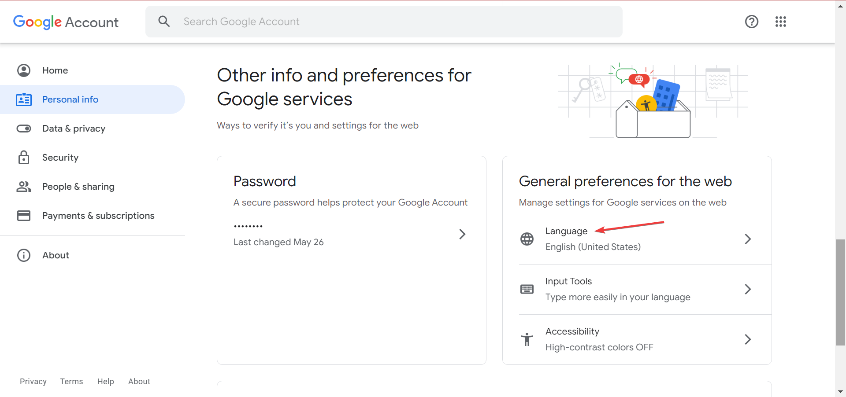Open Accessibility via its chevron

coord(748,339)
